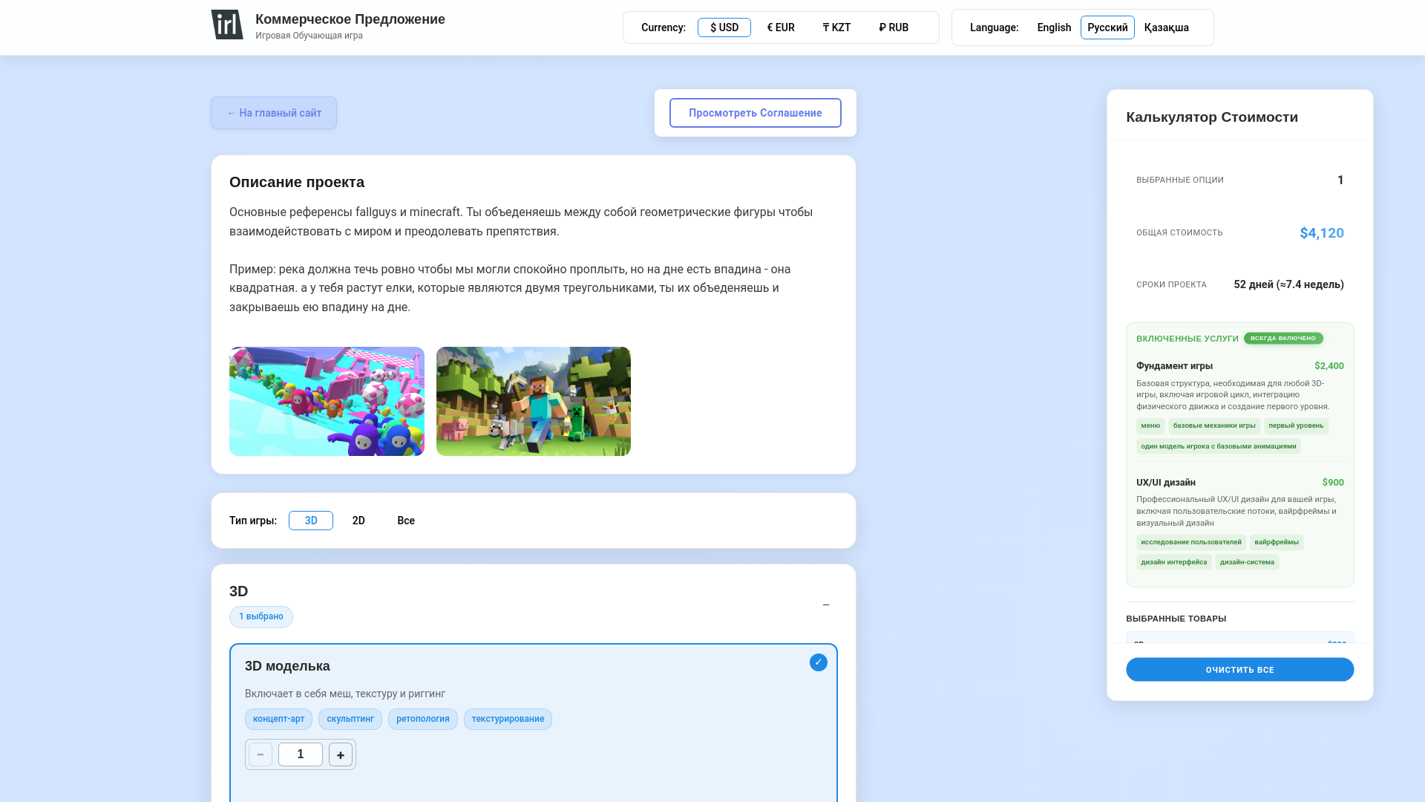Increase 3D моделька quantity with plus
The image size is (1425, 802).
click(x=341, y=754)
